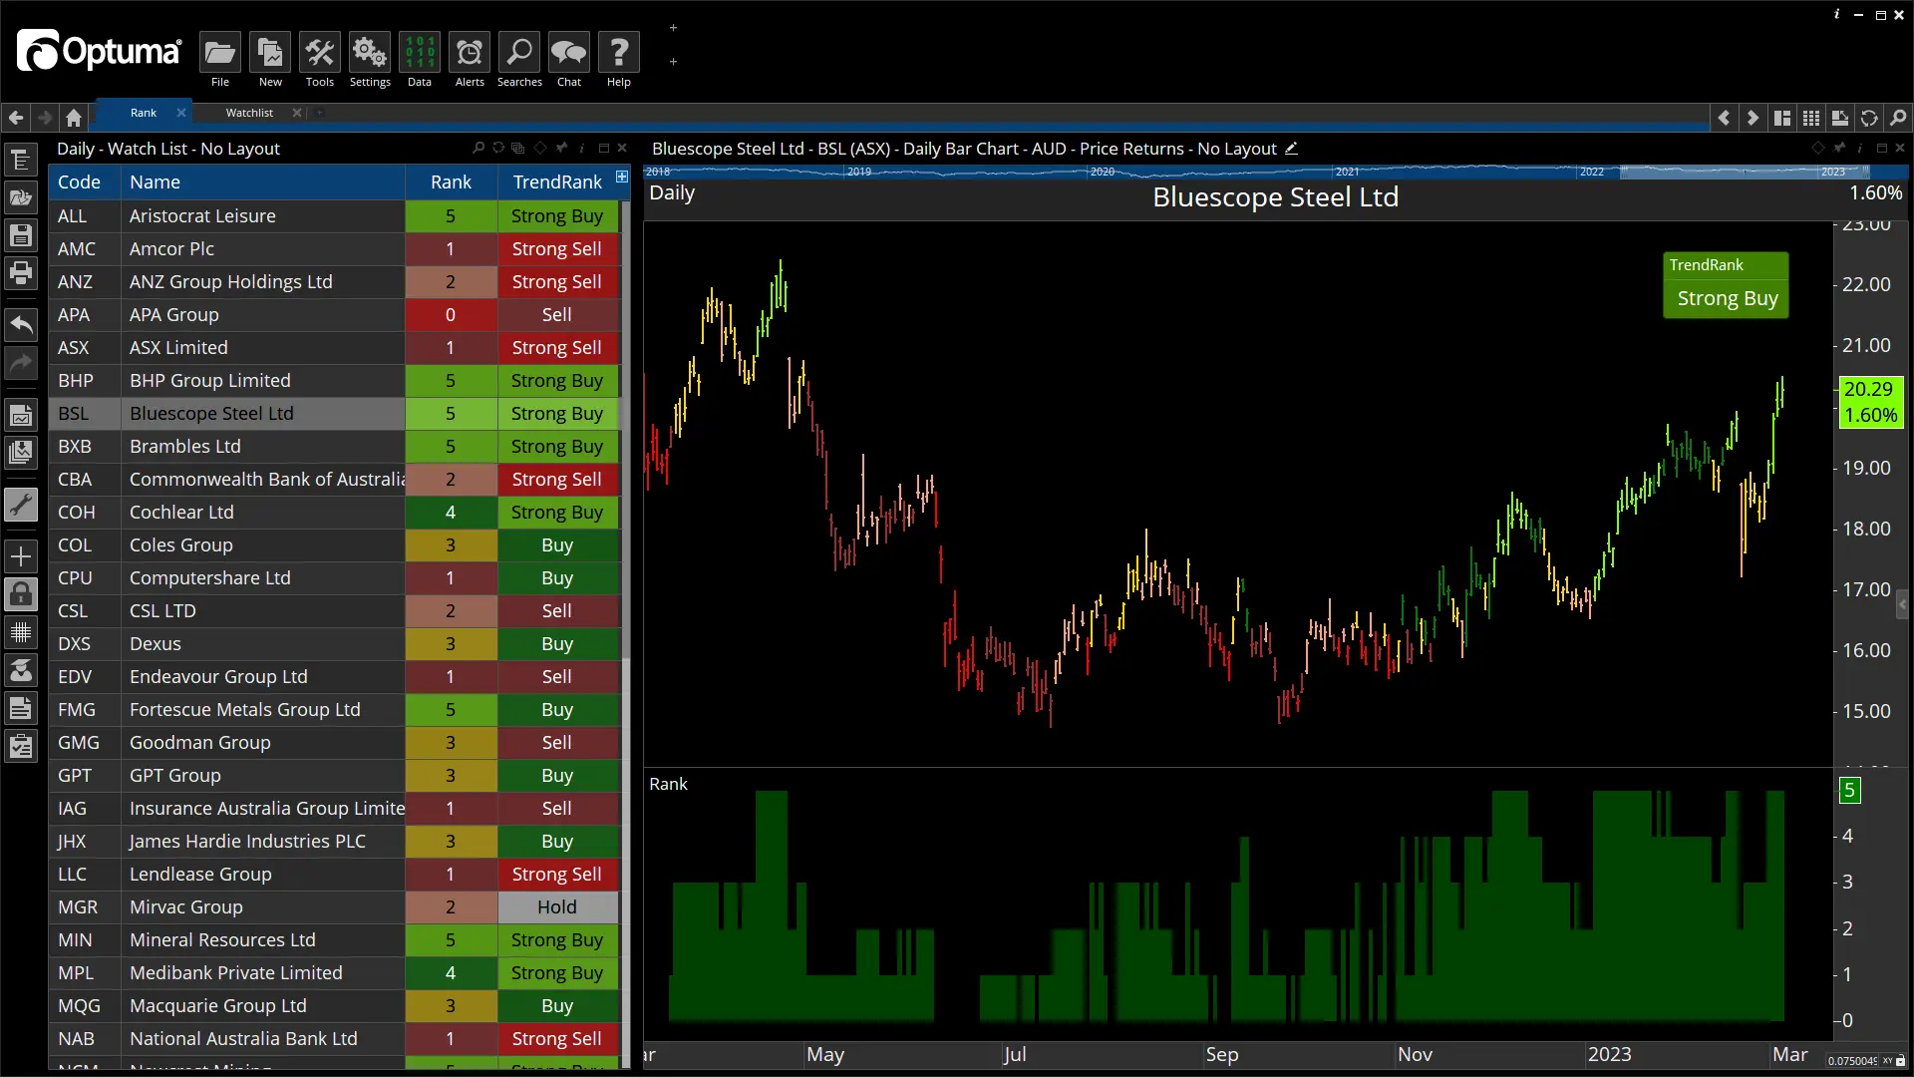The height and width of the screenshot is (1077, 1914).
Task: Click the small collapse handle right of price scale
Action: [1902, 602]
